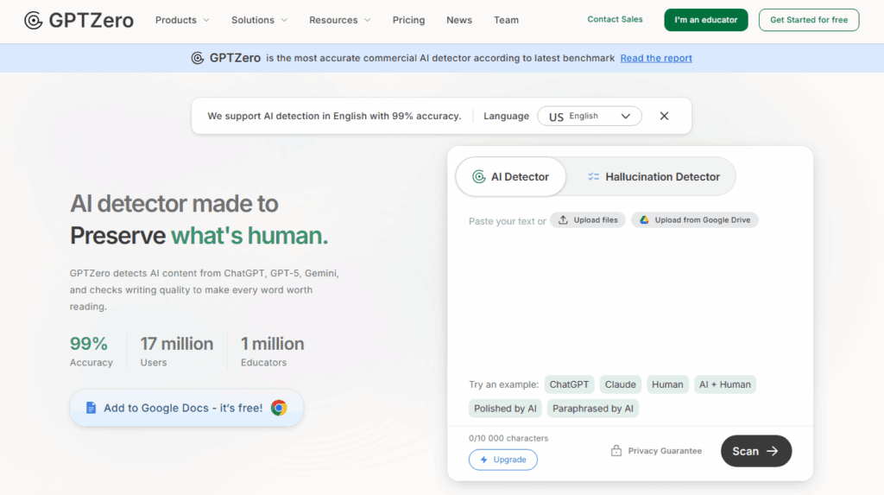
Task: Click the what's human. green heading text
Action: click(249, 236)
